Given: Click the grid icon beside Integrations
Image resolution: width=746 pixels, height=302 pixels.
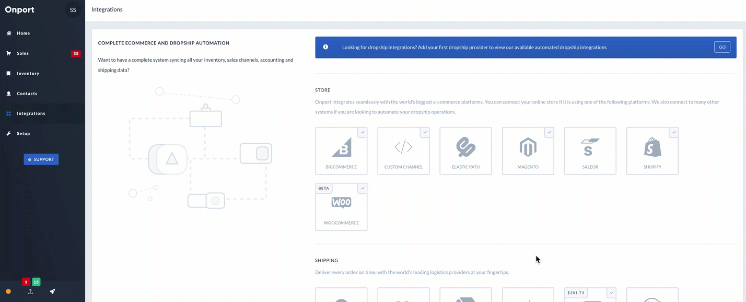Looking at the screenshot, I should click(x=8, y=113).
